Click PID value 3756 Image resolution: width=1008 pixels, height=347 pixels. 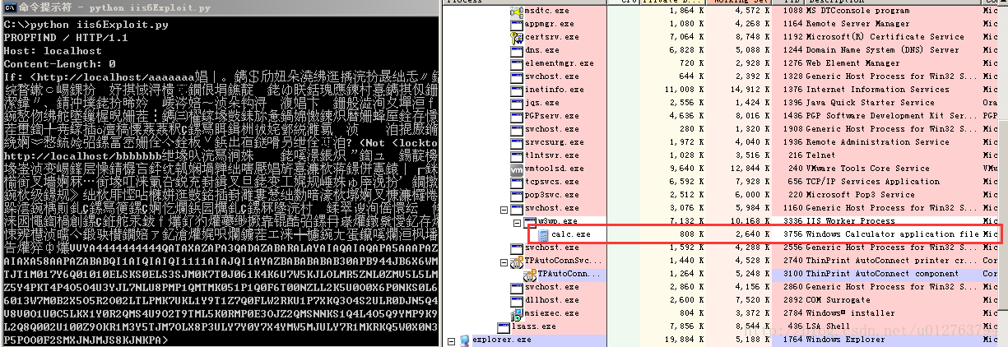coord(792,234)
